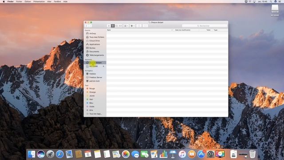Sort by the Taille column header
This screenshot has width=284, height=160.
tap(208, 30)
